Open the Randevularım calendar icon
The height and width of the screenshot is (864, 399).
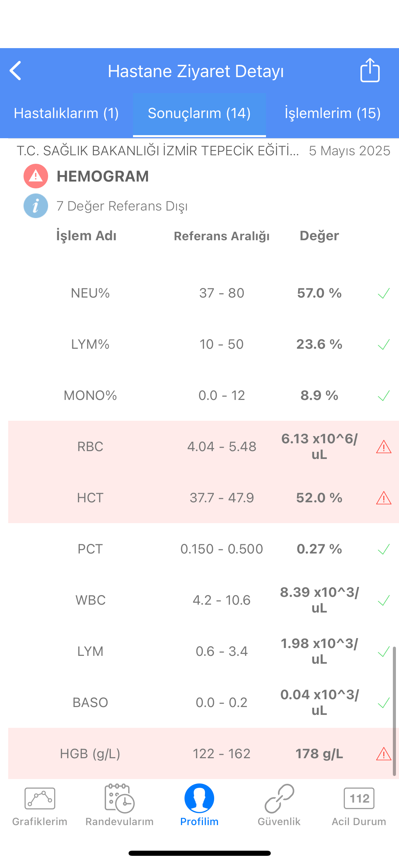119,798
